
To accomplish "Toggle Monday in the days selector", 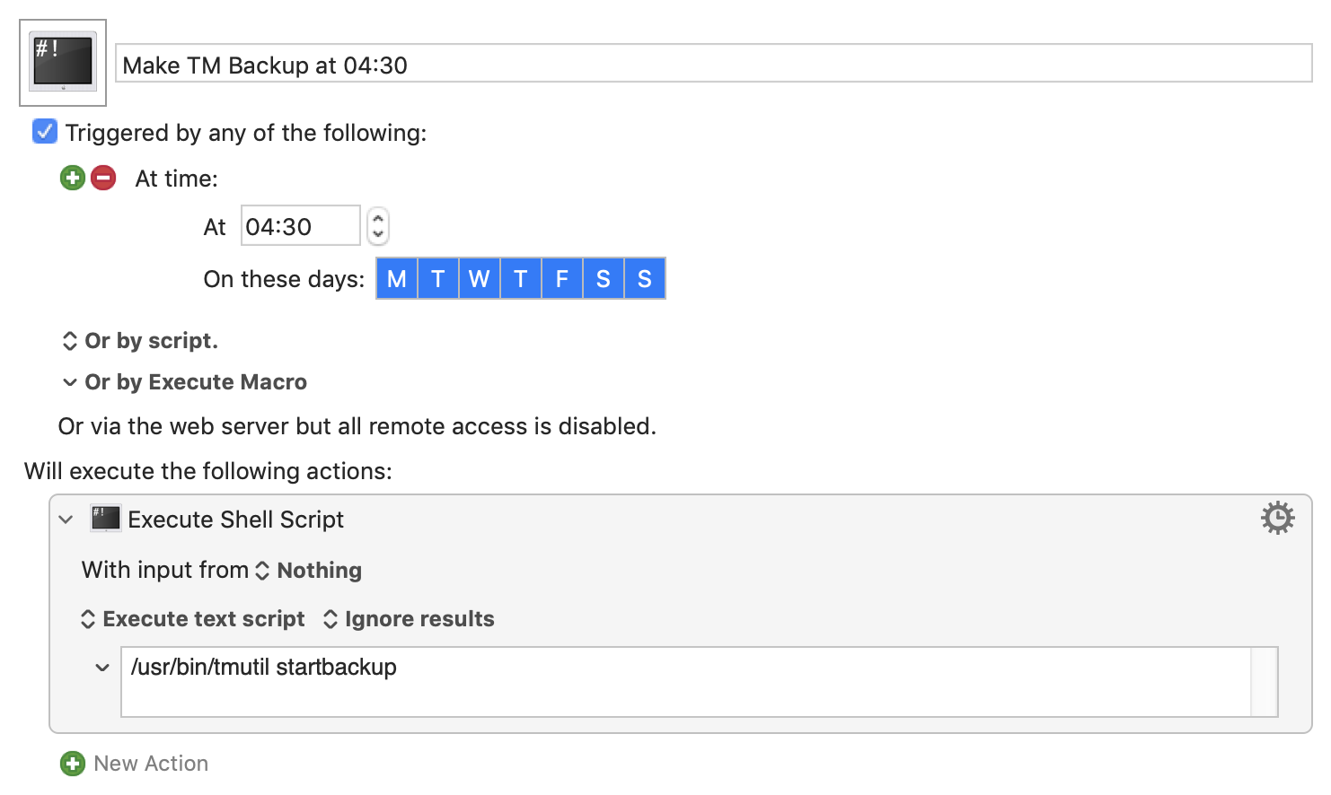I will coord(396,279).
